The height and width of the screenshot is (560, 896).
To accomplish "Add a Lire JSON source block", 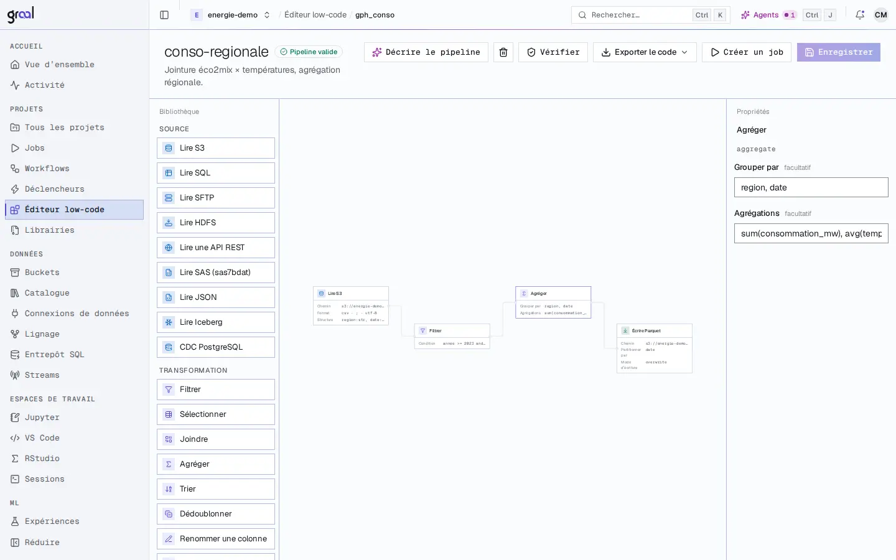I will 216,297.
